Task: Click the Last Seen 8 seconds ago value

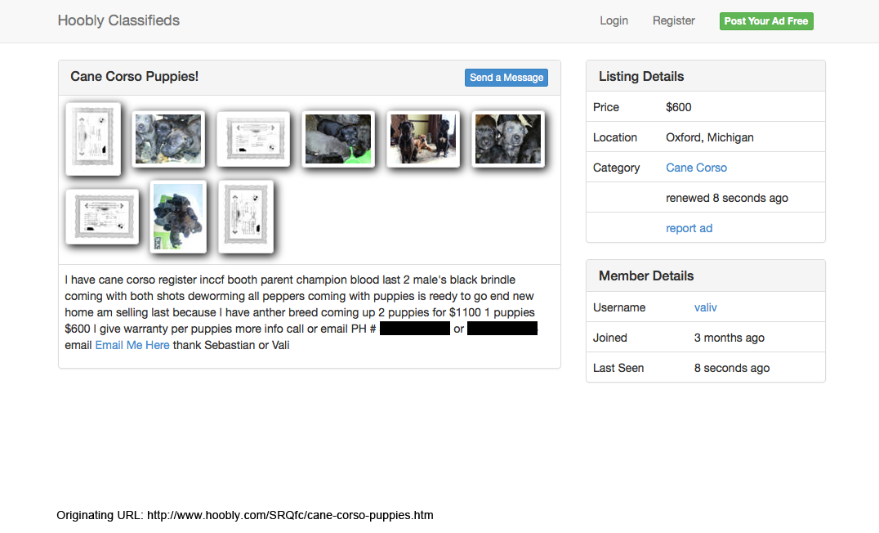Action: pyautogui.click(x=732, y=368)
